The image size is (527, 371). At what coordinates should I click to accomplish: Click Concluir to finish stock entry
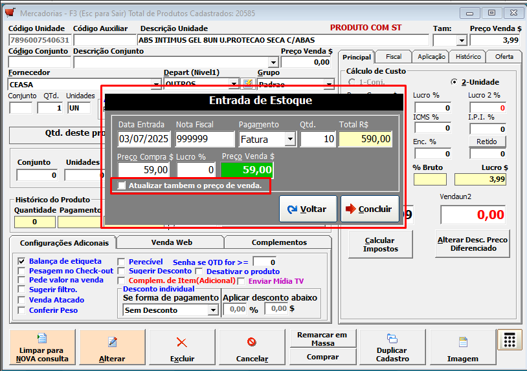coord(370,209)
